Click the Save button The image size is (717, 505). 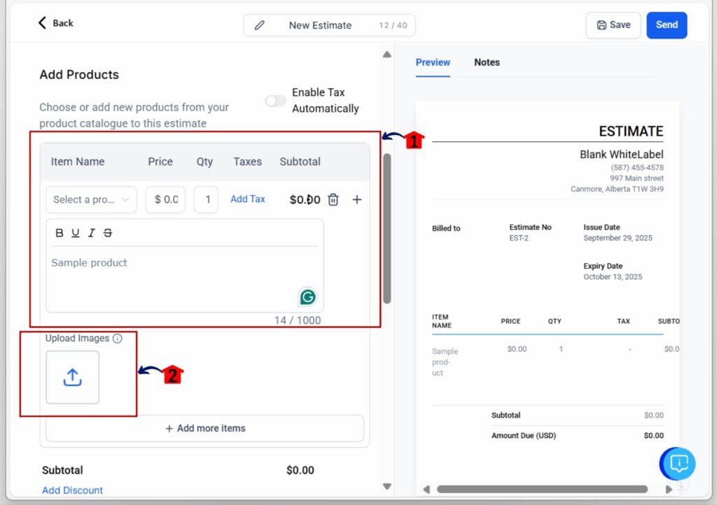pos(613,24)
